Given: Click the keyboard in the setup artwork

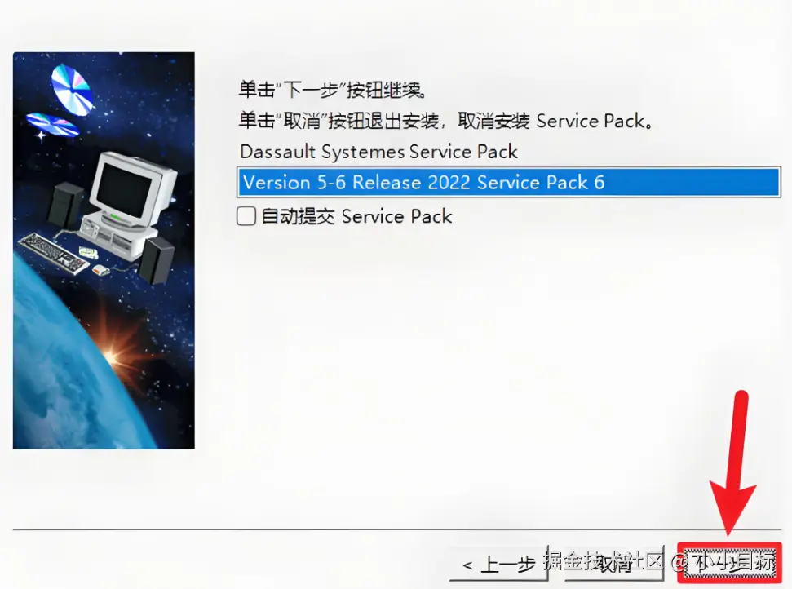Looking at the screenshot, I should point(54,252).
